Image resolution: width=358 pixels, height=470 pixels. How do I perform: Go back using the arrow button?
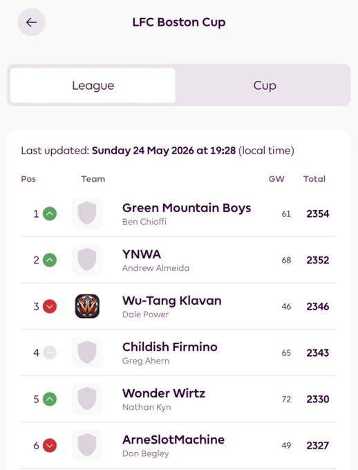pos(32,22)
